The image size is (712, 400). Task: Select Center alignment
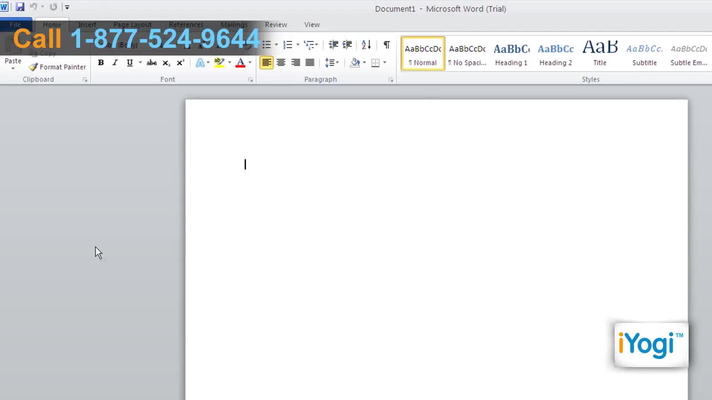[x=281, y=63]
